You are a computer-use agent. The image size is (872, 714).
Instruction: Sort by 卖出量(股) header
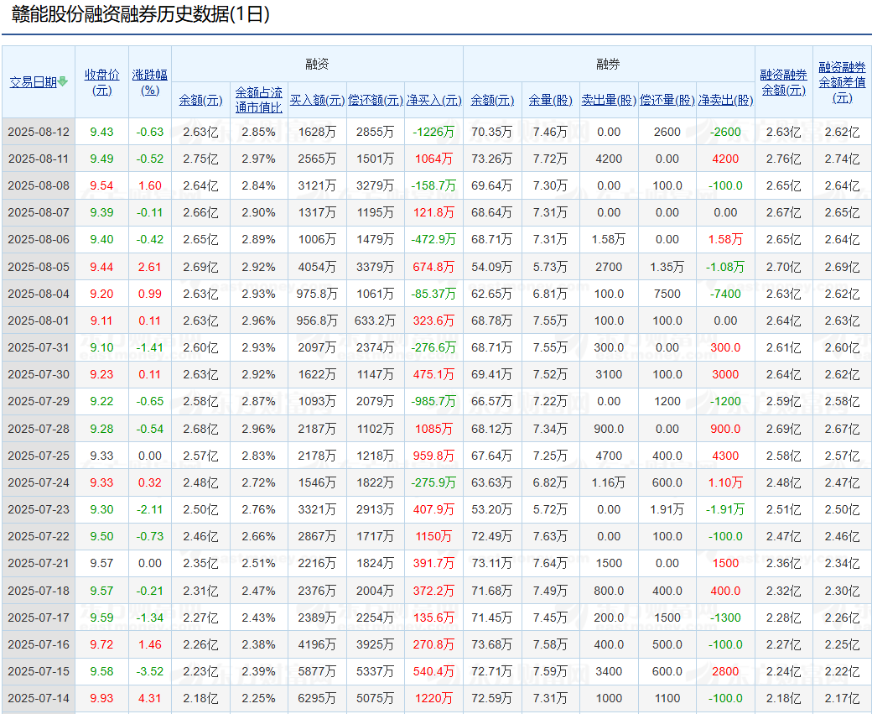(x=609, y=100)
